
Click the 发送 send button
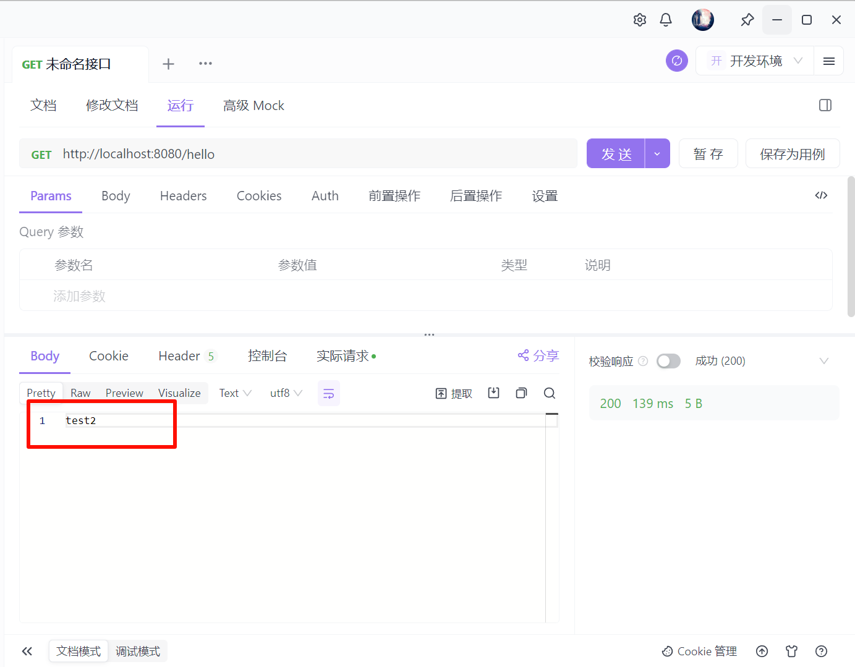pyautogui.click(x=616, y=153)
